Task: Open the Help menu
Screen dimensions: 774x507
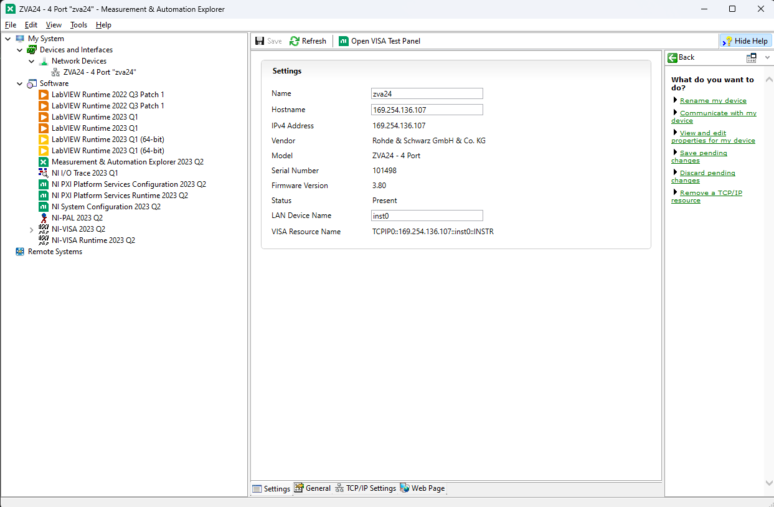Action: [103, 25]
